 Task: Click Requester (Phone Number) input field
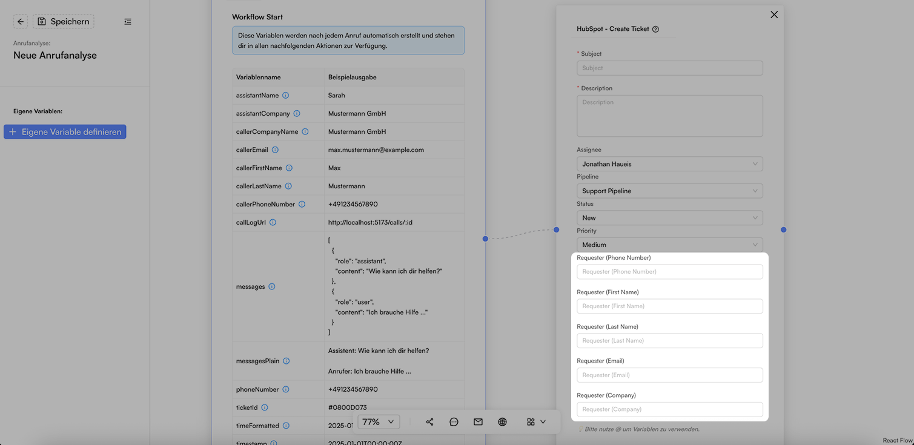coord(669,272)
